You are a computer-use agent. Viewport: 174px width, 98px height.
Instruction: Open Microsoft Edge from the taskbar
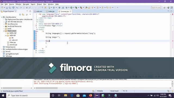(x=72, y=96)
